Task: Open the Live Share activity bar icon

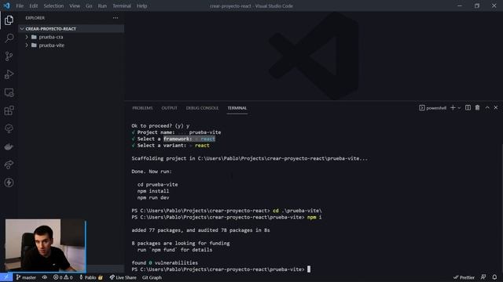Action: click(x=9, y=164)
